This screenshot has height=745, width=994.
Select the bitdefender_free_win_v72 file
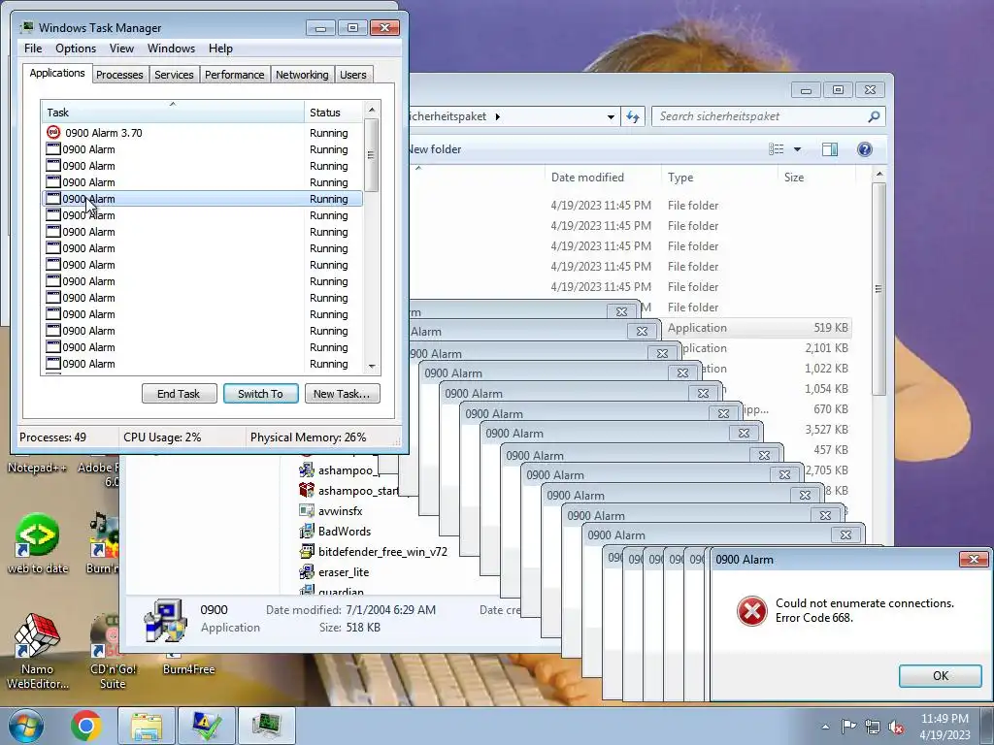pyautogui.click(x=382, y=551)
